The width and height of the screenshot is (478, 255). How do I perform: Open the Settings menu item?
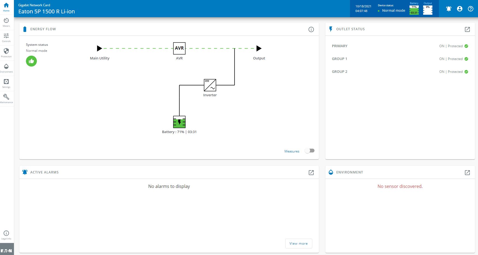click(x=6, y=83)
